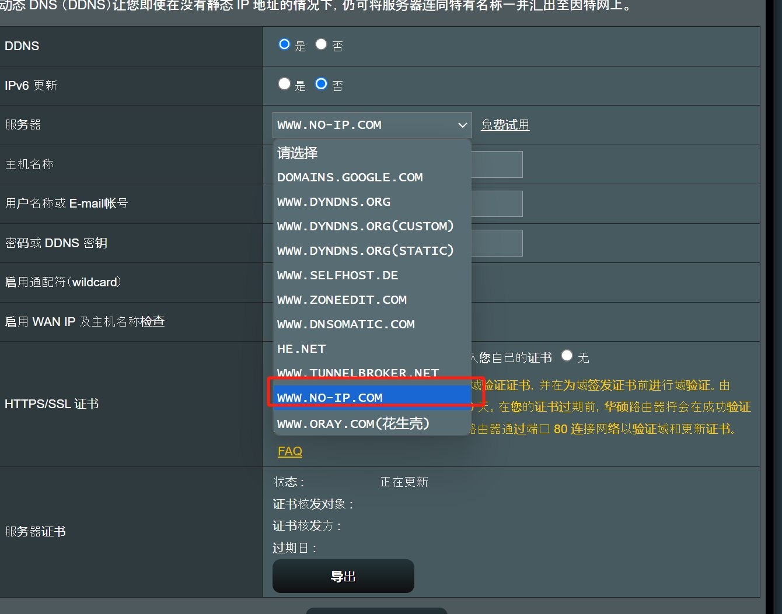
Task: Open the FAQ link
Action: coord(290,451)
